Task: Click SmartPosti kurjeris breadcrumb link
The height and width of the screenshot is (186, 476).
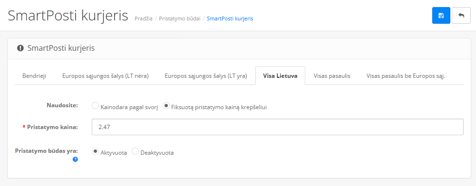Action: coord(230,19)
